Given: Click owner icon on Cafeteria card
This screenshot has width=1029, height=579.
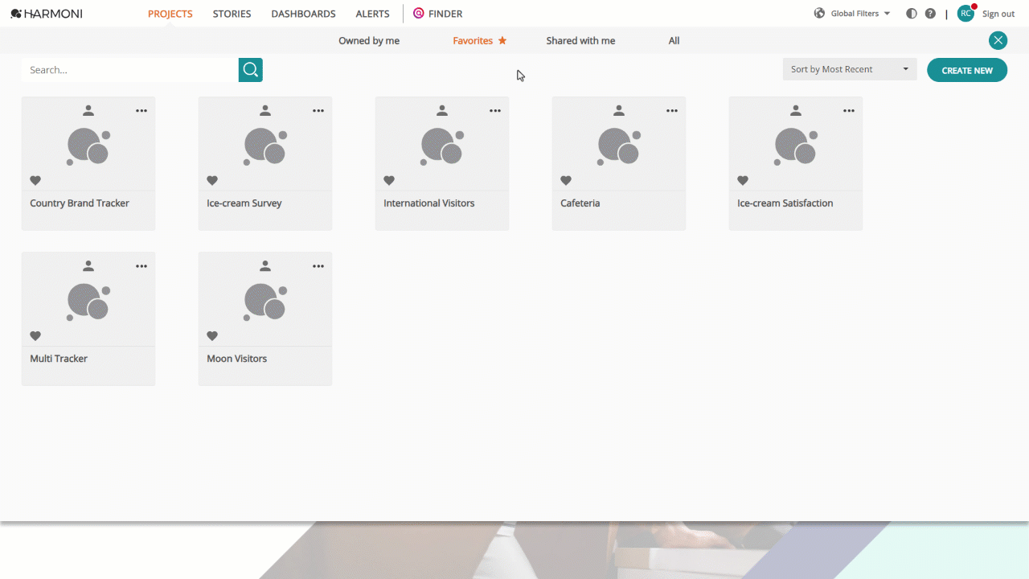Looking at the screenshot, I should (619, 111).
